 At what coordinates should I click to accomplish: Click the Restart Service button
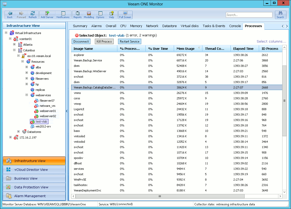pos(130,42)
